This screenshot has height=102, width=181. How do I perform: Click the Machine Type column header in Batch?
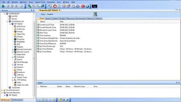click(x=79, y=86)
